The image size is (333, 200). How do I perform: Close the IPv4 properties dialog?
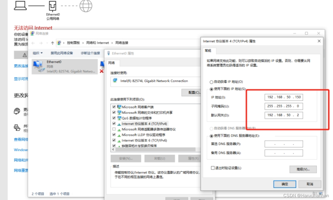319,41
